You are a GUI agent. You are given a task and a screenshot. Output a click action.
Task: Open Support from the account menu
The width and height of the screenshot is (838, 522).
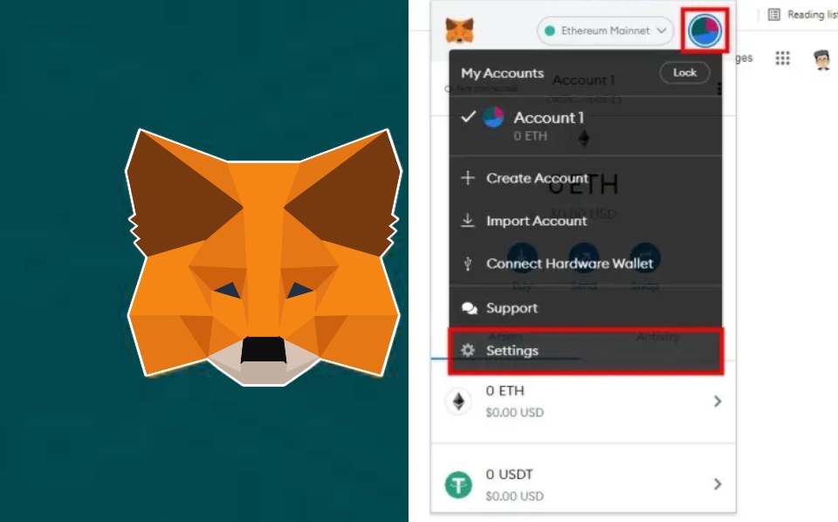point(585,308)
